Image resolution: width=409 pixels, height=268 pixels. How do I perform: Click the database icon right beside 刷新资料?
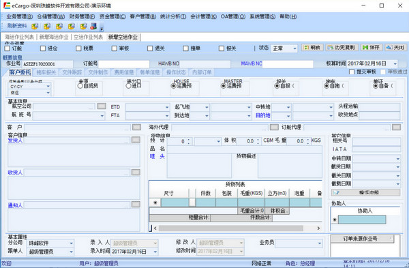[x=35, y=26]
